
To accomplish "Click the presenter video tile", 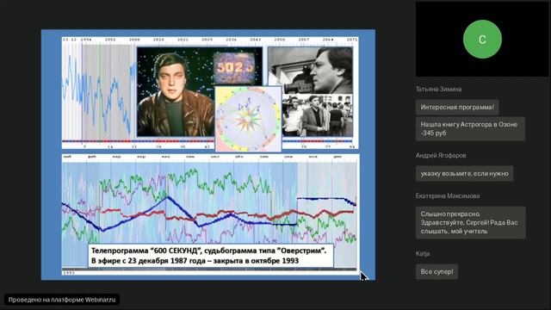I will tap(482, 40).
